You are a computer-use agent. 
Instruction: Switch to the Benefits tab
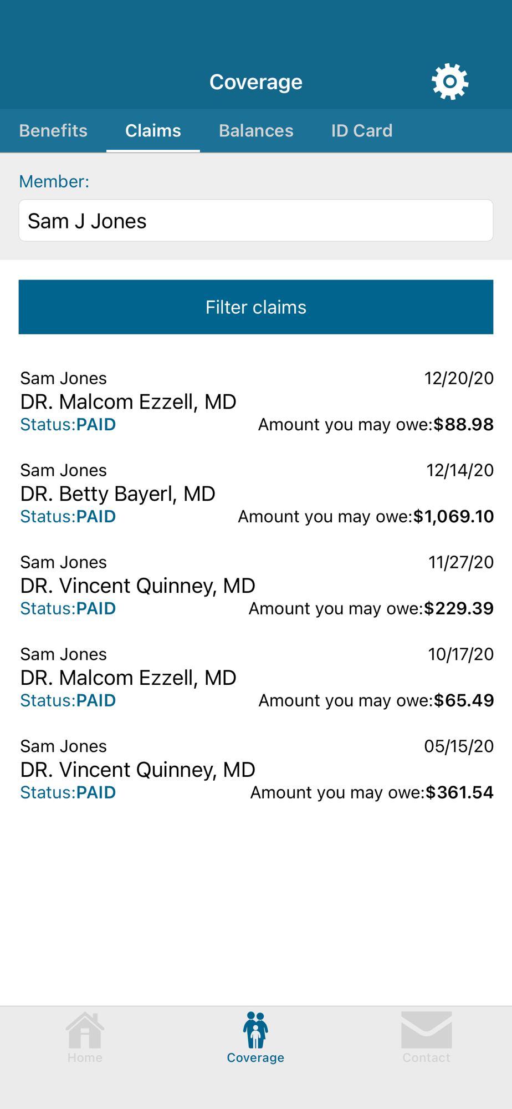pos(53,130)
